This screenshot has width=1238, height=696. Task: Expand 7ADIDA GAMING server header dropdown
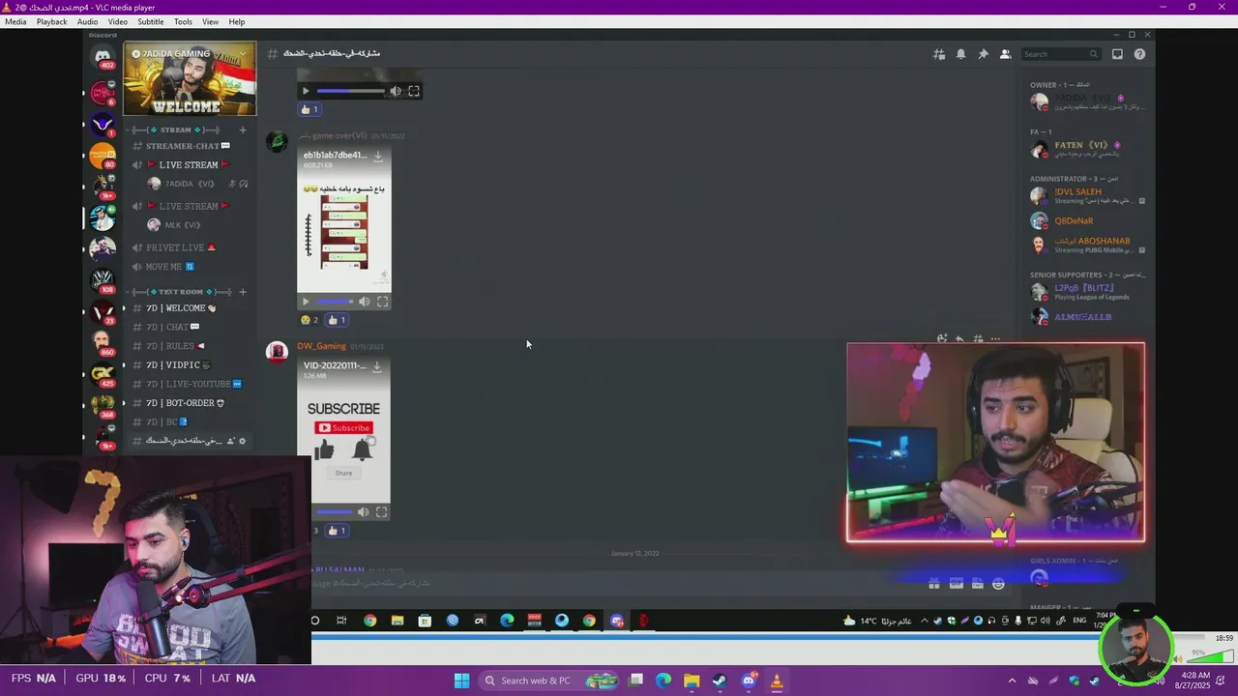(x=243, y=53)
